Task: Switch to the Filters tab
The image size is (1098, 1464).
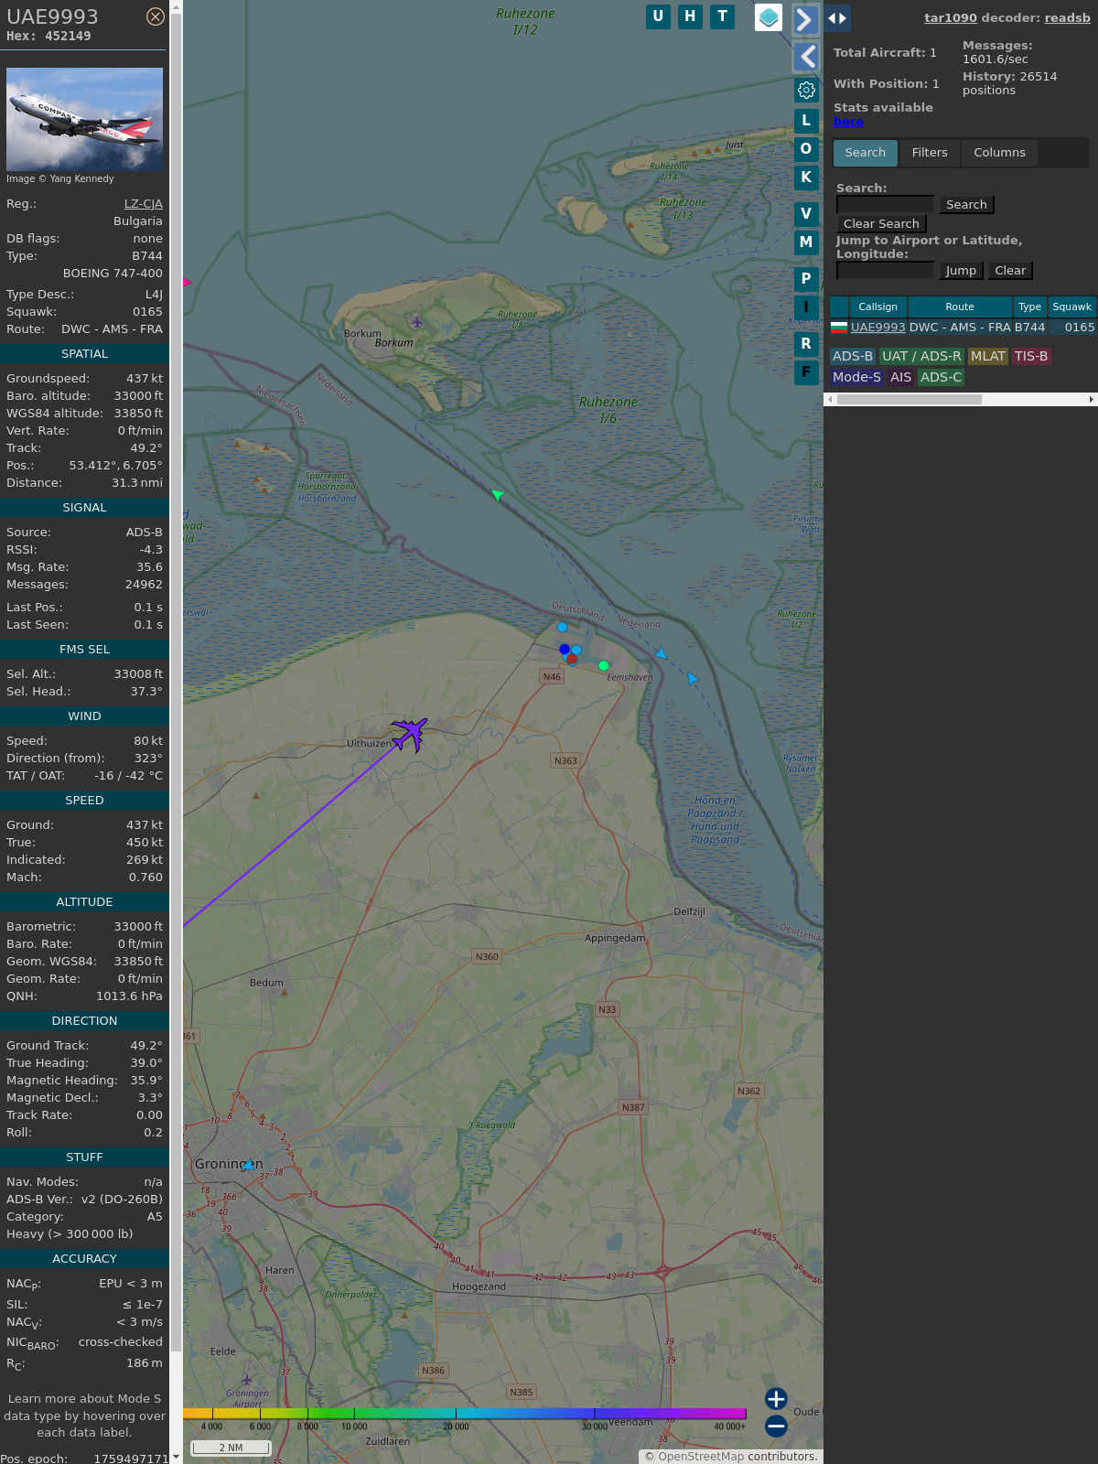Action: coord(930,153)
